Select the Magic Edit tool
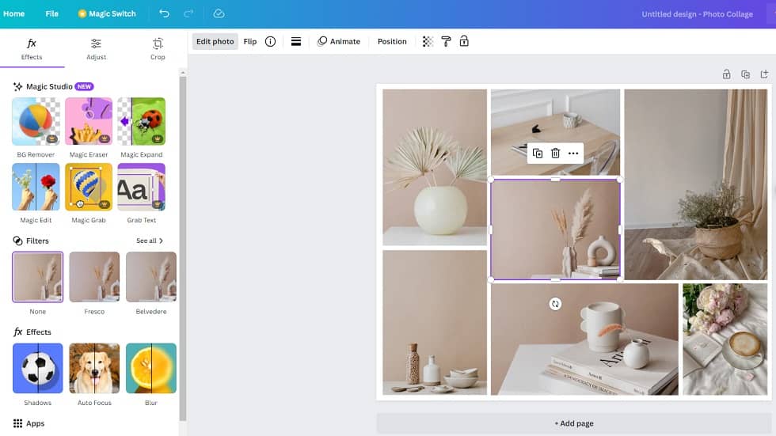The height and width of the screenshot is (436, 776). coord(36,188)
